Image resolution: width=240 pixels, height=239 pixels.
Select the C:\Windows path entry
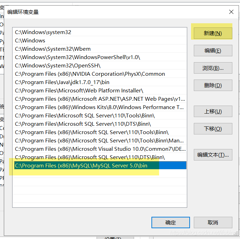(x=100, y=41)
